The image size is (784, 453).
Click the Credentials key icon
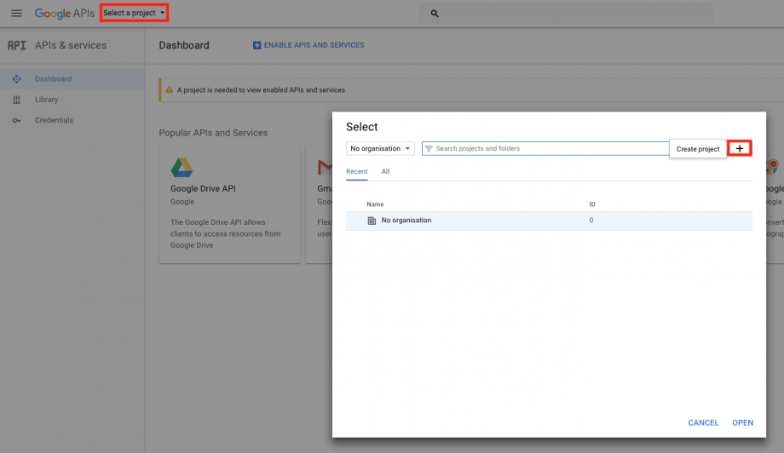coord(16,120)
